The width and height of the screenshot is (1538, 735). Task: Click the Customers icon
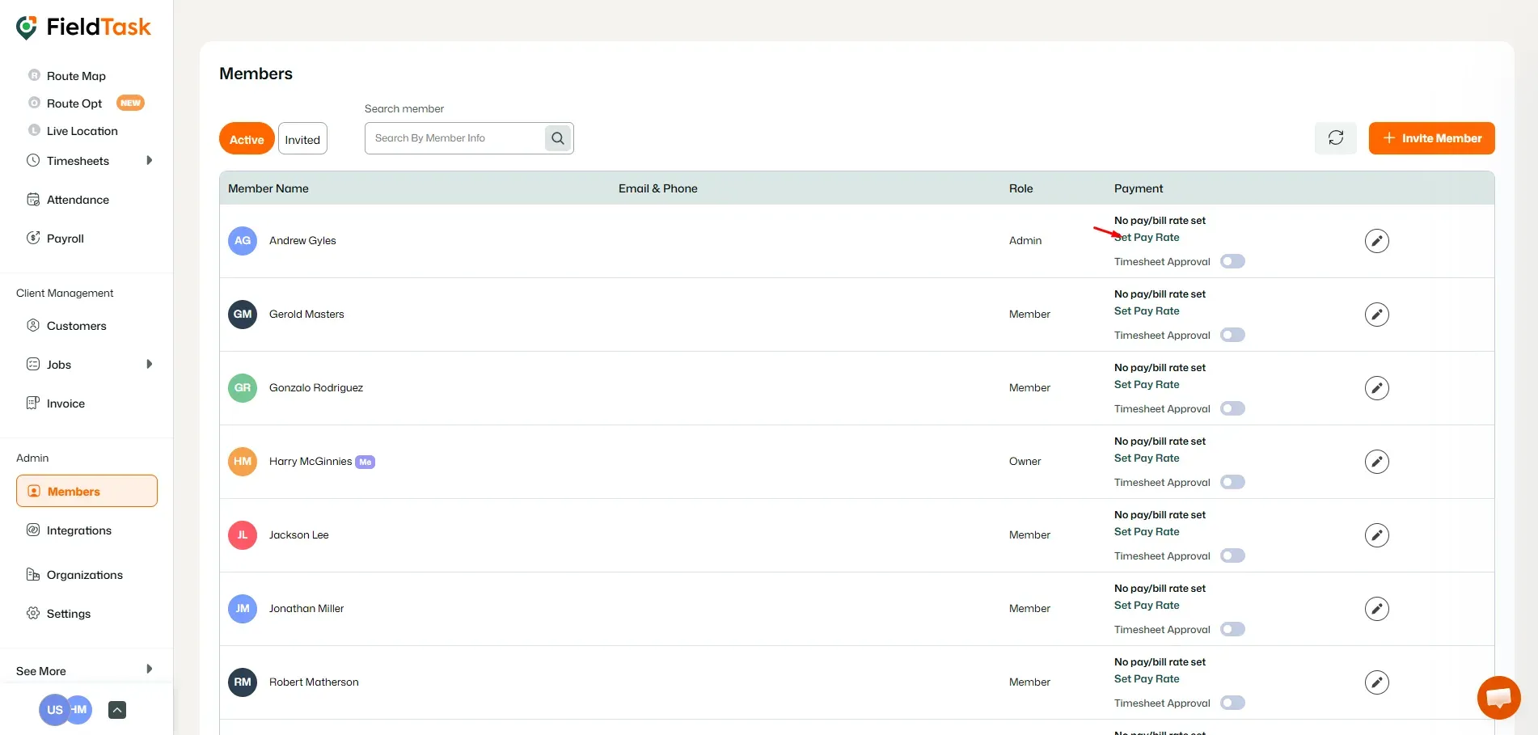pyautogui.click(x=33, y=325)
